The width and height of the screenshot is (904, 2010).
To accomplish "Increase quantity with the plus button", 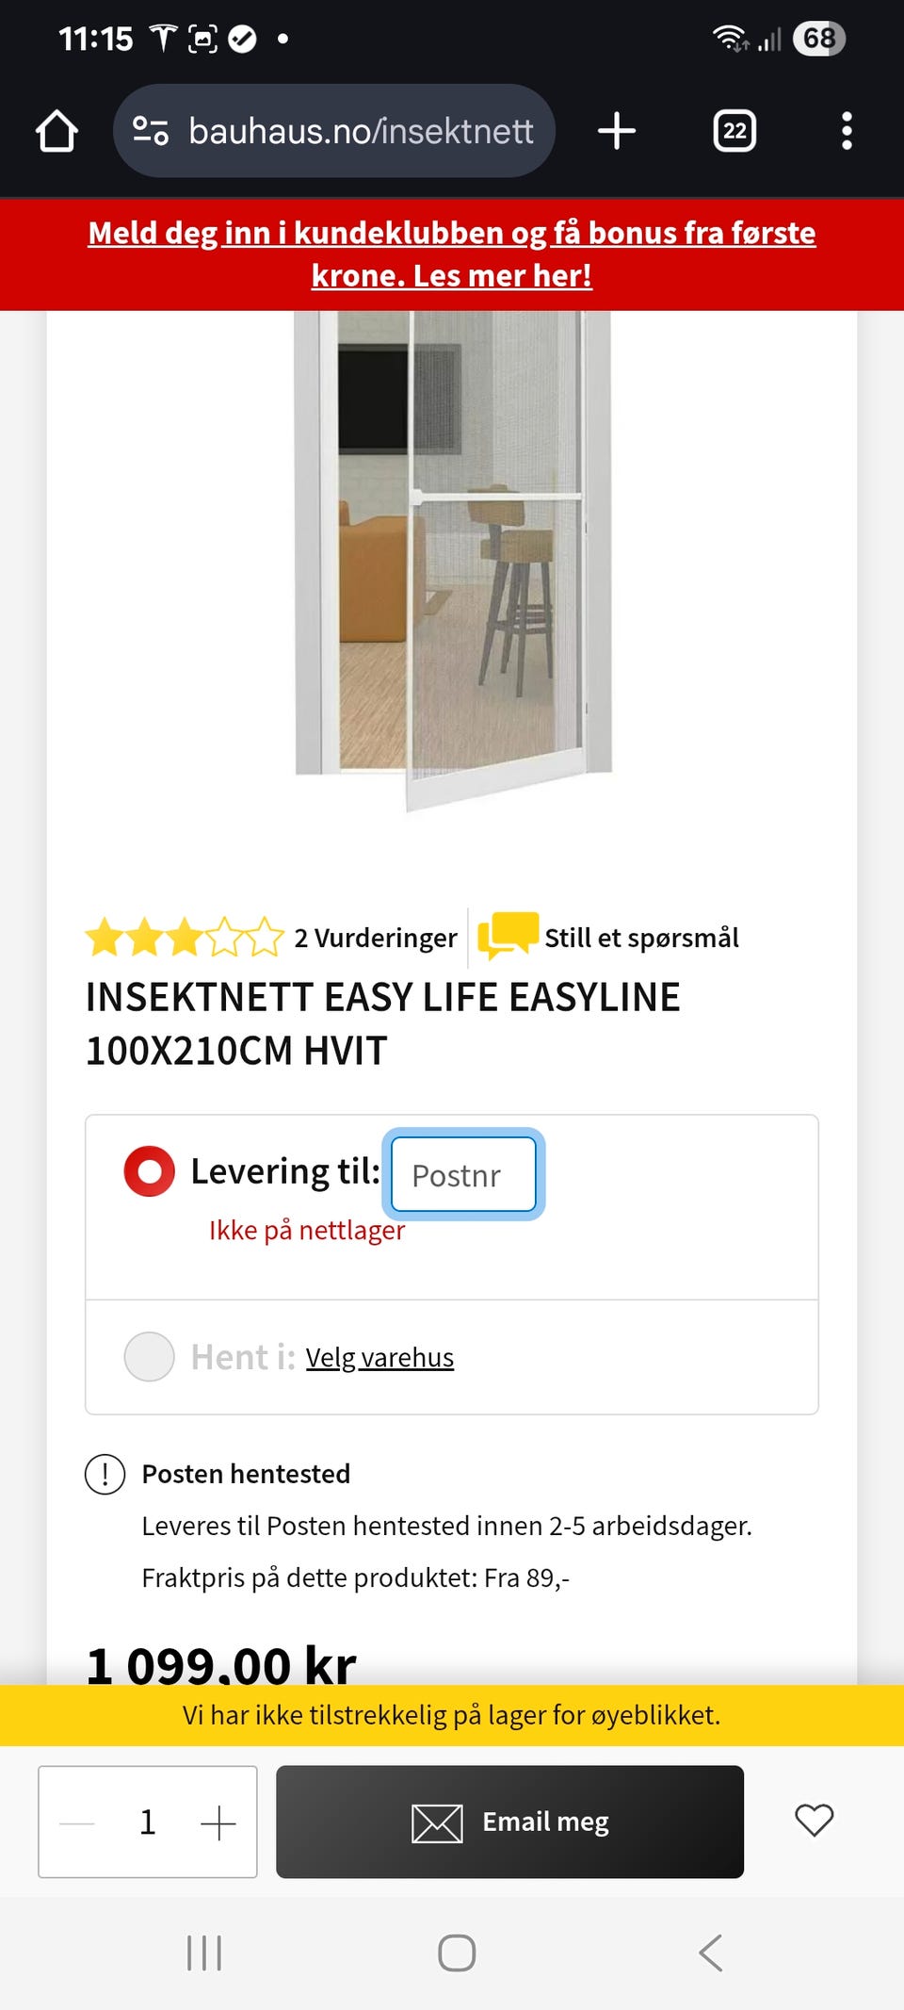I will click(218, 1822).
